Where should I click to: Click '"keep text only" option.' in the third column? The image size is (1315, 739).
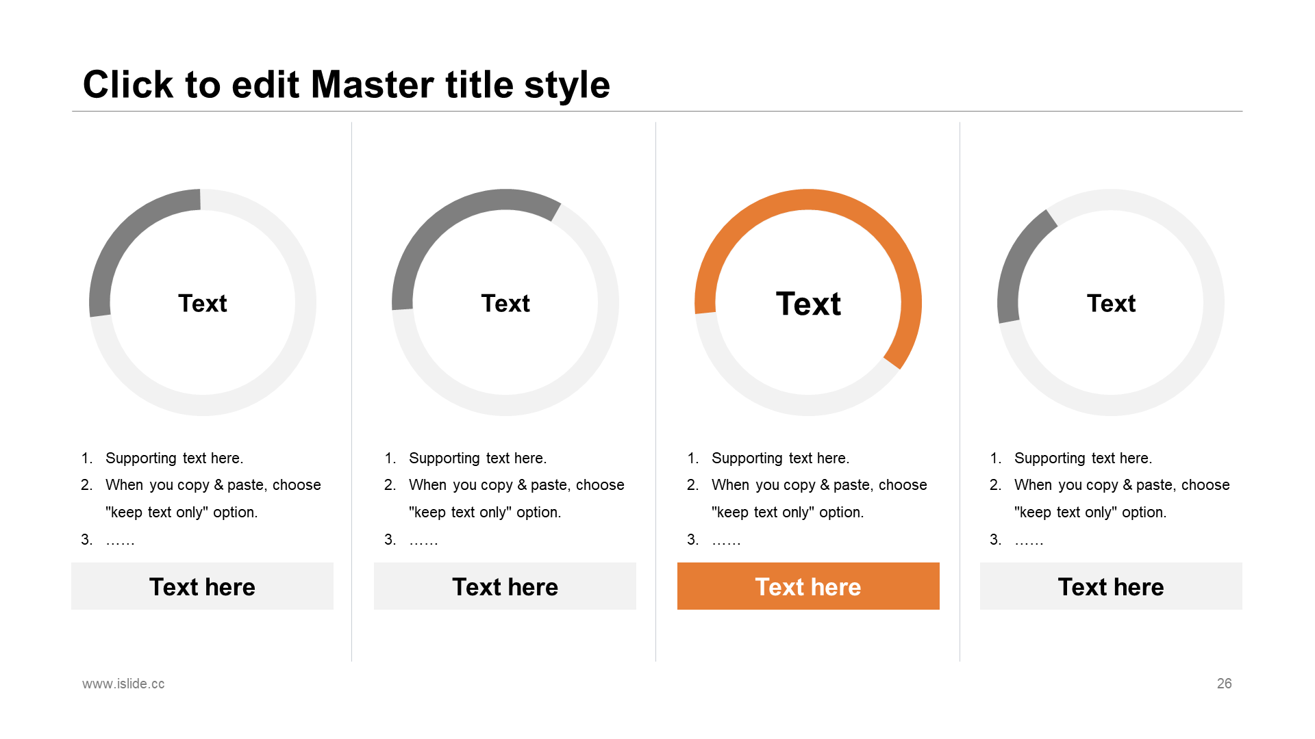pos(788,513)
